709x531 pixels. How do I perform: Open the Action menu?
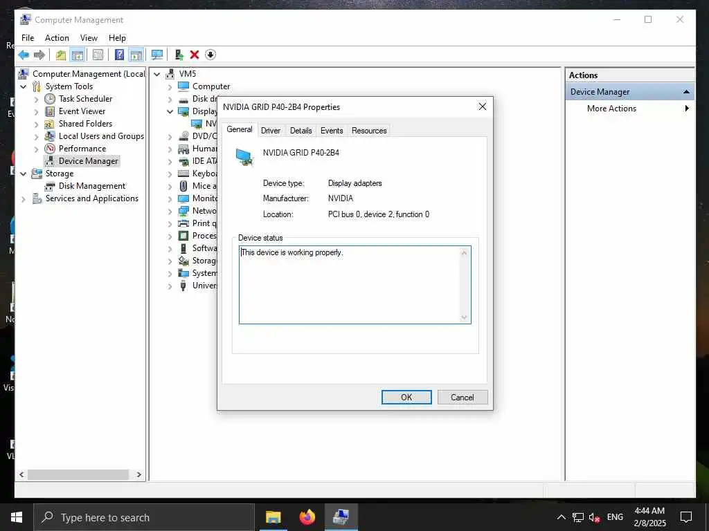click(x=57, y=38)
